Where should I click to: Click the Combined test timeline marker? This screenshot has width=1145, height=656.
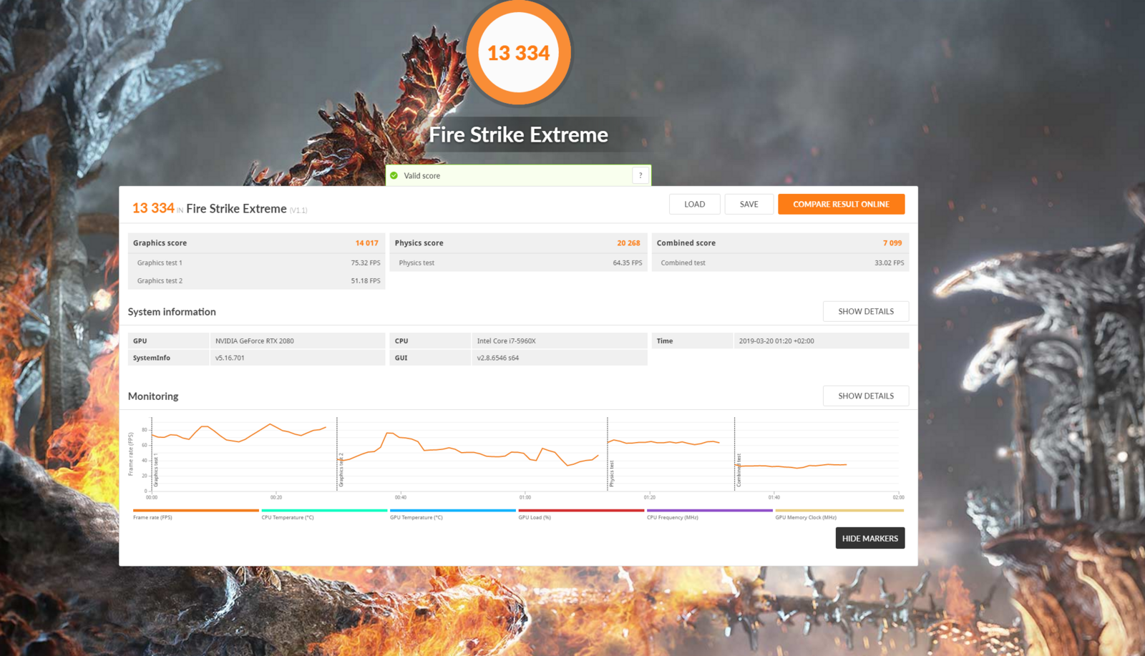[739, 470]
